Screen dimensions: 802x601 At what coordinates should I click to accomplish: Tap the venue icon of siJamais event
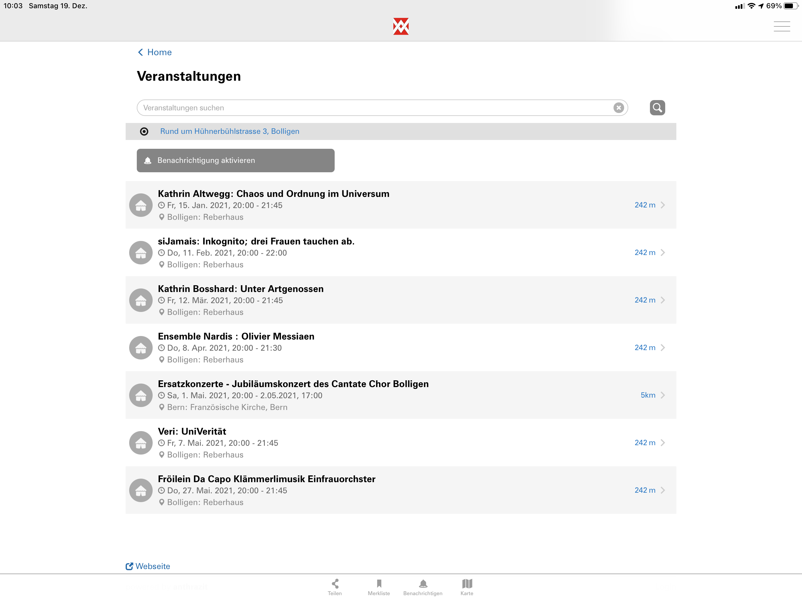click(141, 253)
